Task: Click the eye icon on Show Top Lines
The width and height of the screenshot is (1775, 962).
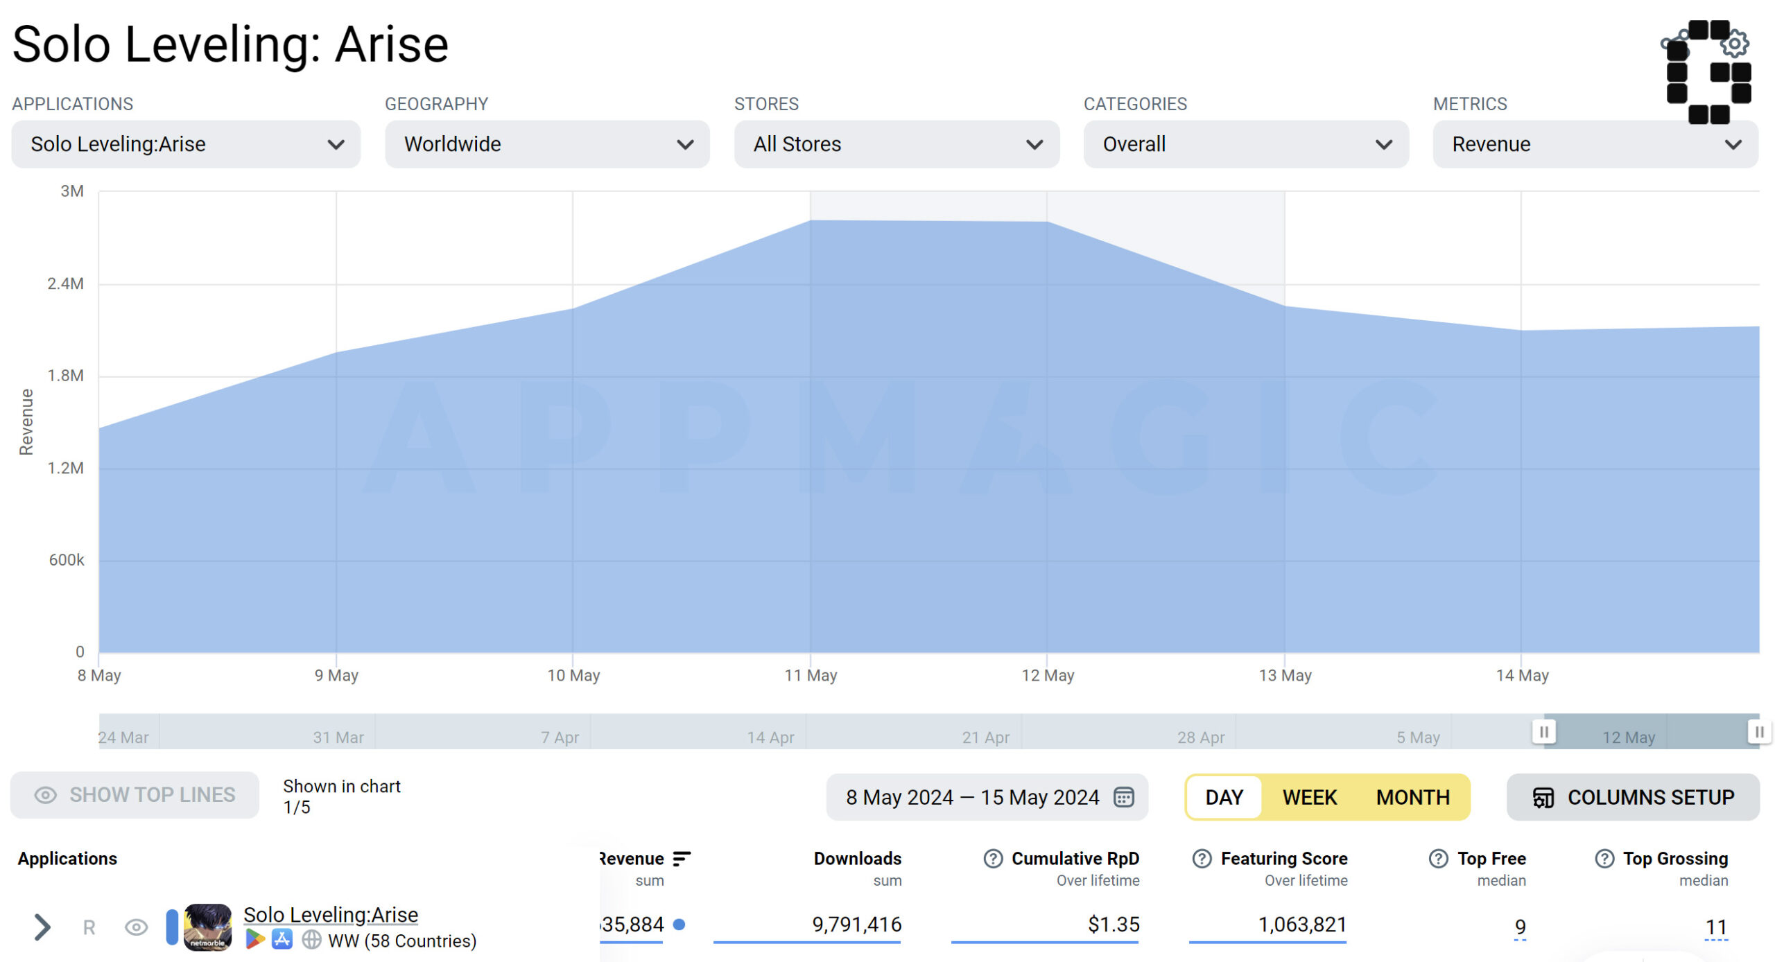Action: coord(46,795)
